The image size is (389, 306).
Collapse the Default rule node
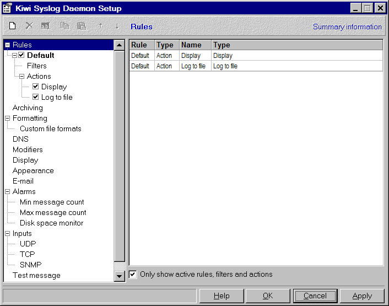(15, 55)
